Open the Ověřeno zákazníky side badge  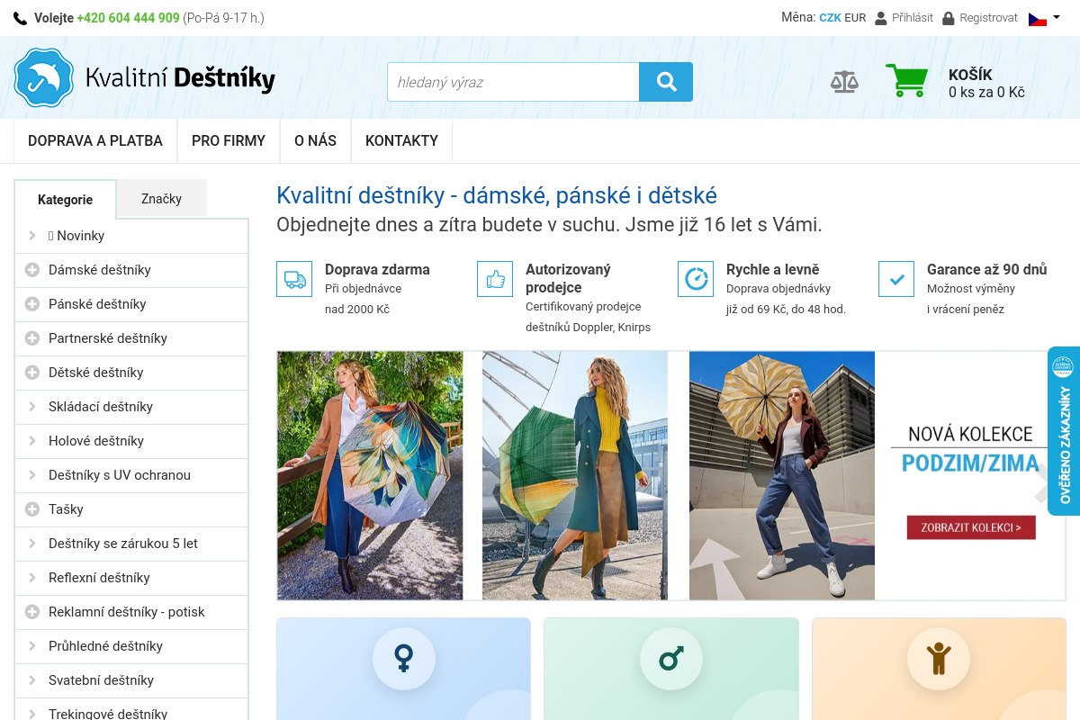pos(1064,432)
